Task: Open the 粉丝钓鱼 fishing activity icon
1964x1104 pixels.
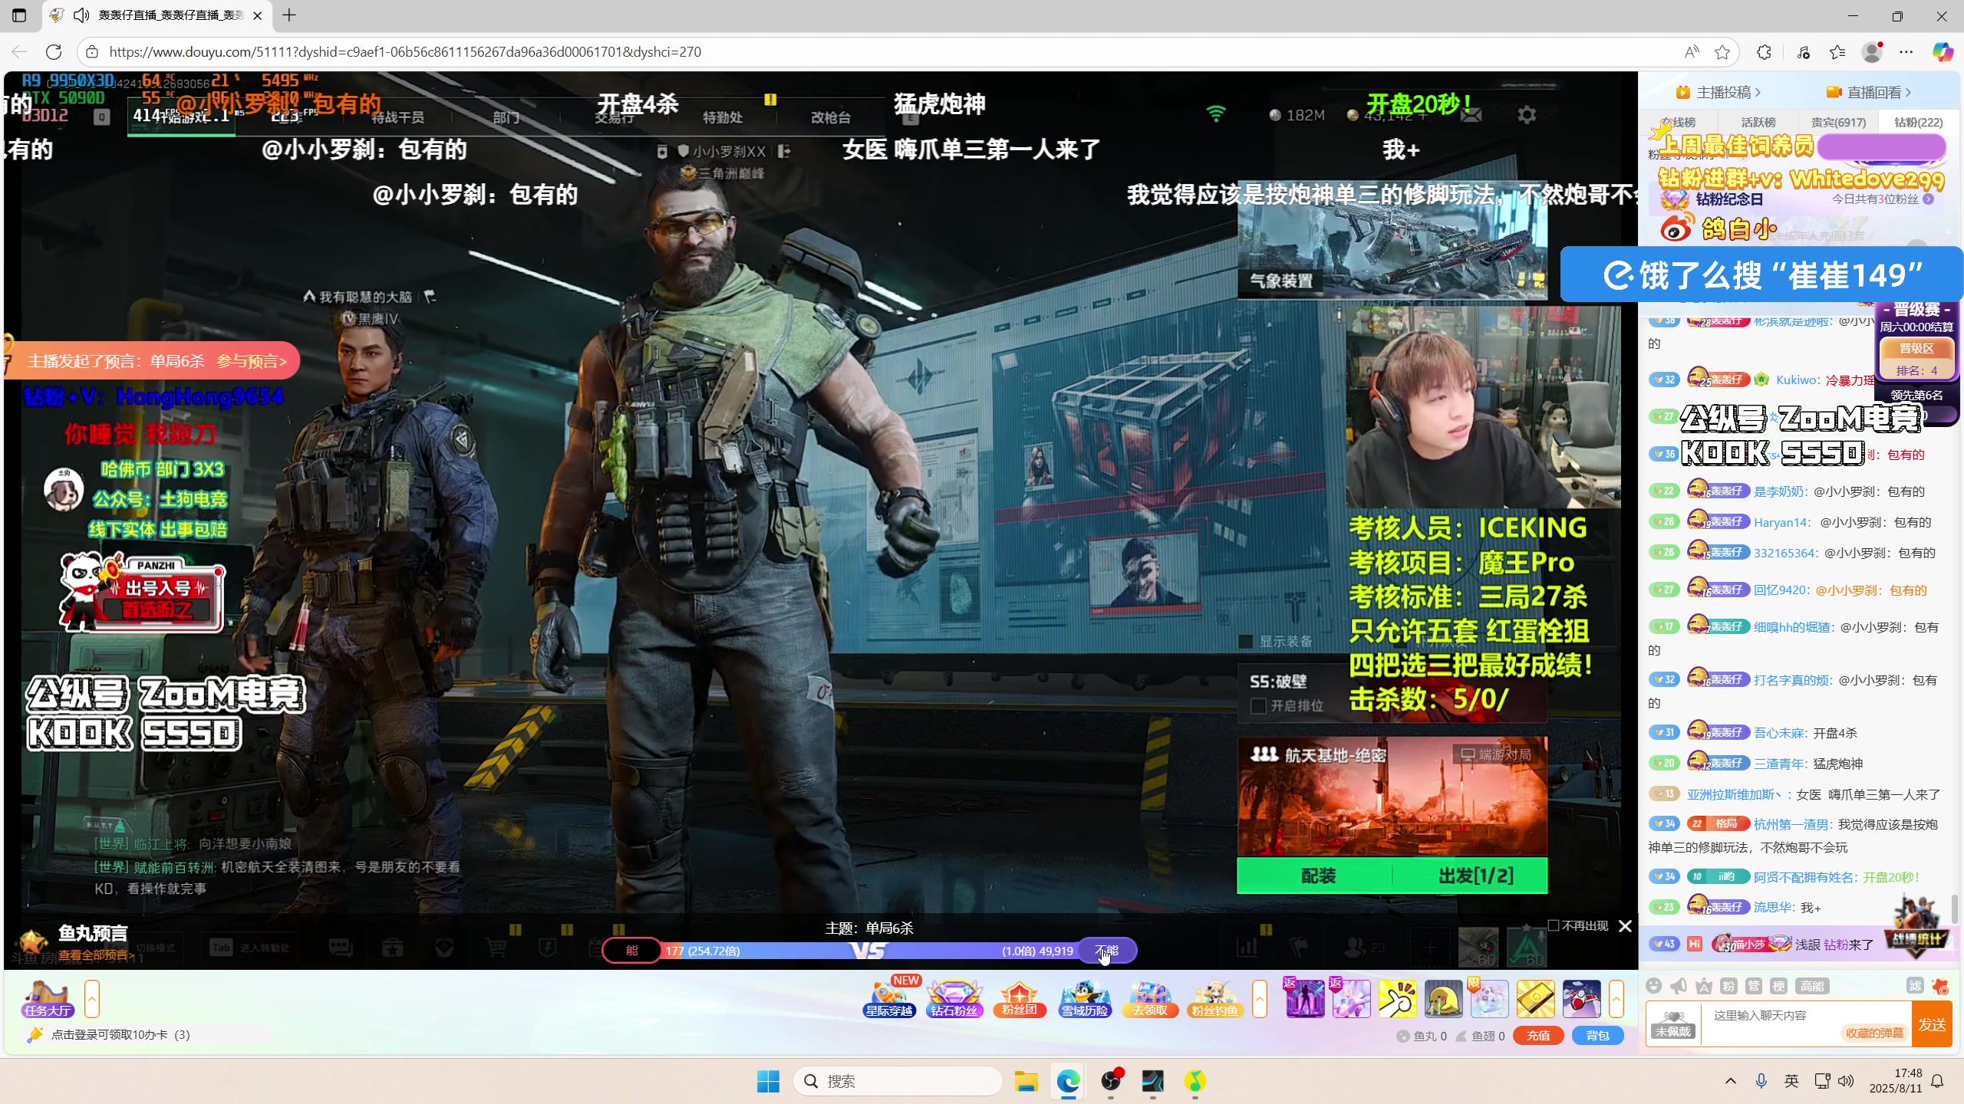Action: [1214, 997]
